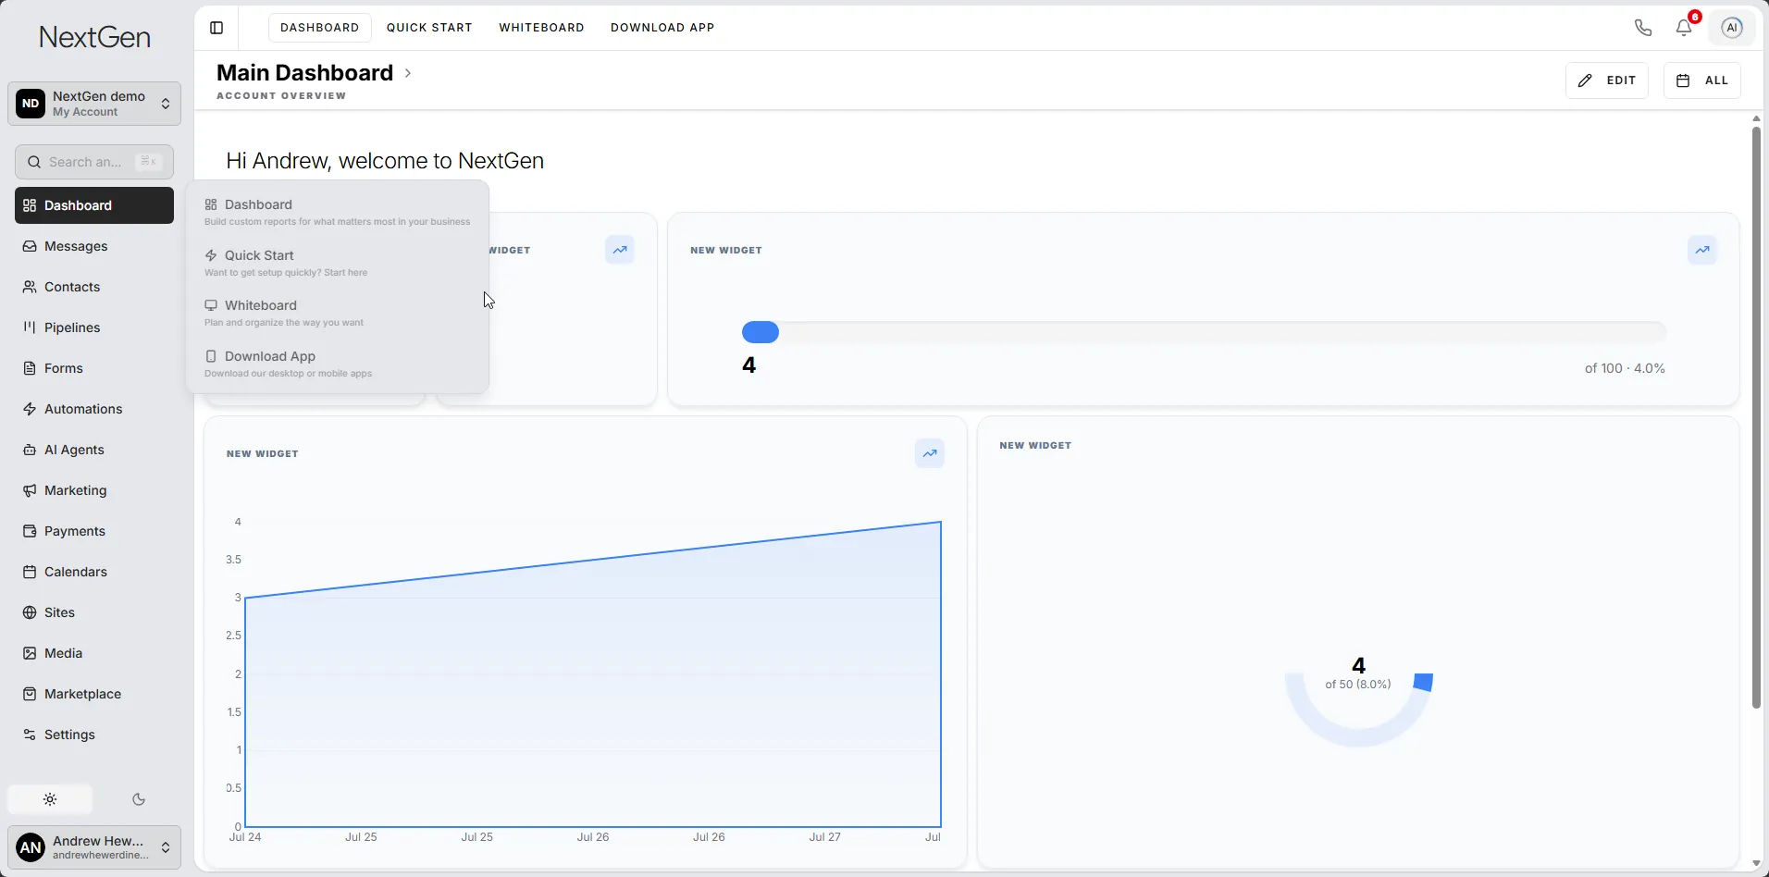Open Marketplace via its bag icon
Image resolution: width=1769 pixels, height=877 pixels.
coord(30,694)
